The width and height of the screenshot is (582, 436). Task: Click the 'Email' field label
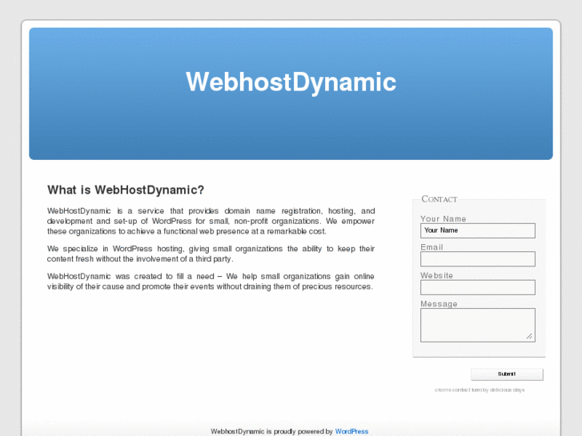[431, 247]
